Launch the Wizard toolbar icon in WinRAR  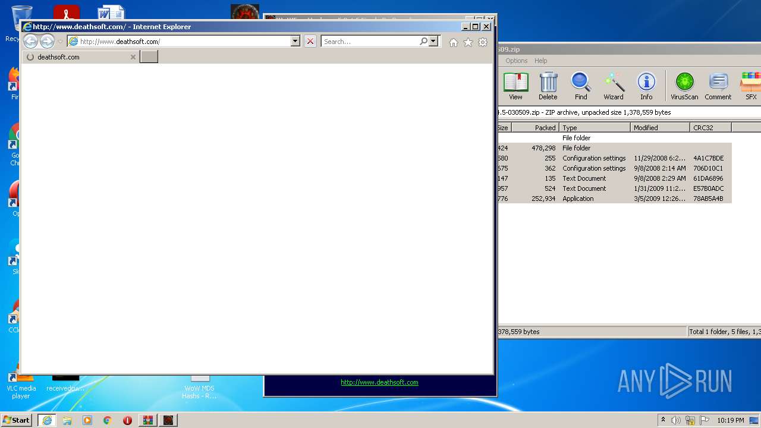pos(614,86)
